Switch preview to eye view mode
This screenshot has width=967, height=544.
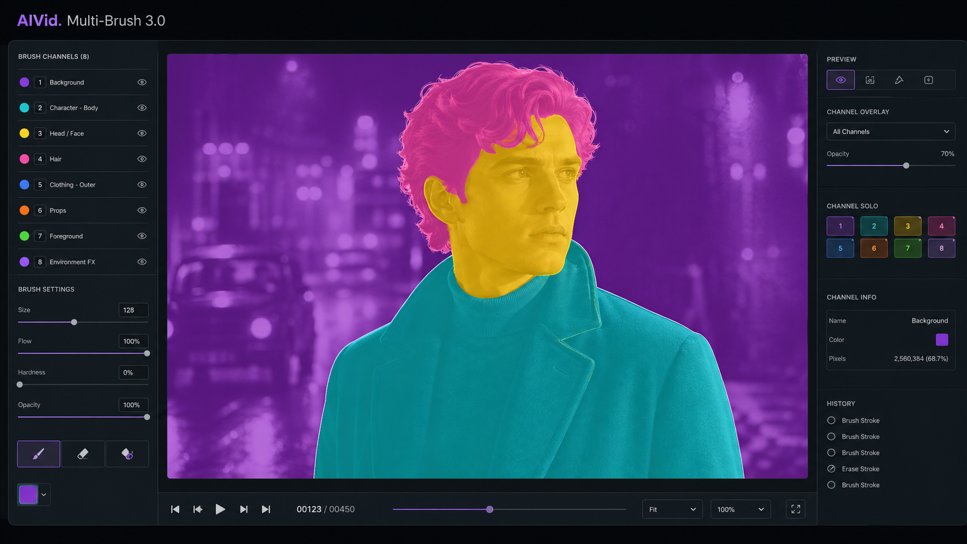[x=840, y=80]
